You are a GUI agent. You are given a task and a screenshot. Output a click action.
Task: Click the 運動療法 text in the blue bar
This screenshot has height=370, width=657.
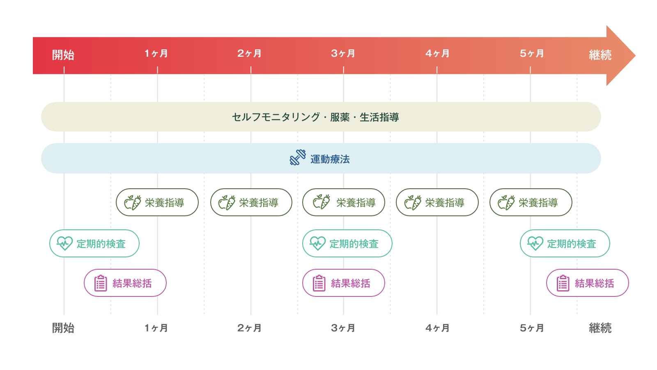click(x=330, y=159)
